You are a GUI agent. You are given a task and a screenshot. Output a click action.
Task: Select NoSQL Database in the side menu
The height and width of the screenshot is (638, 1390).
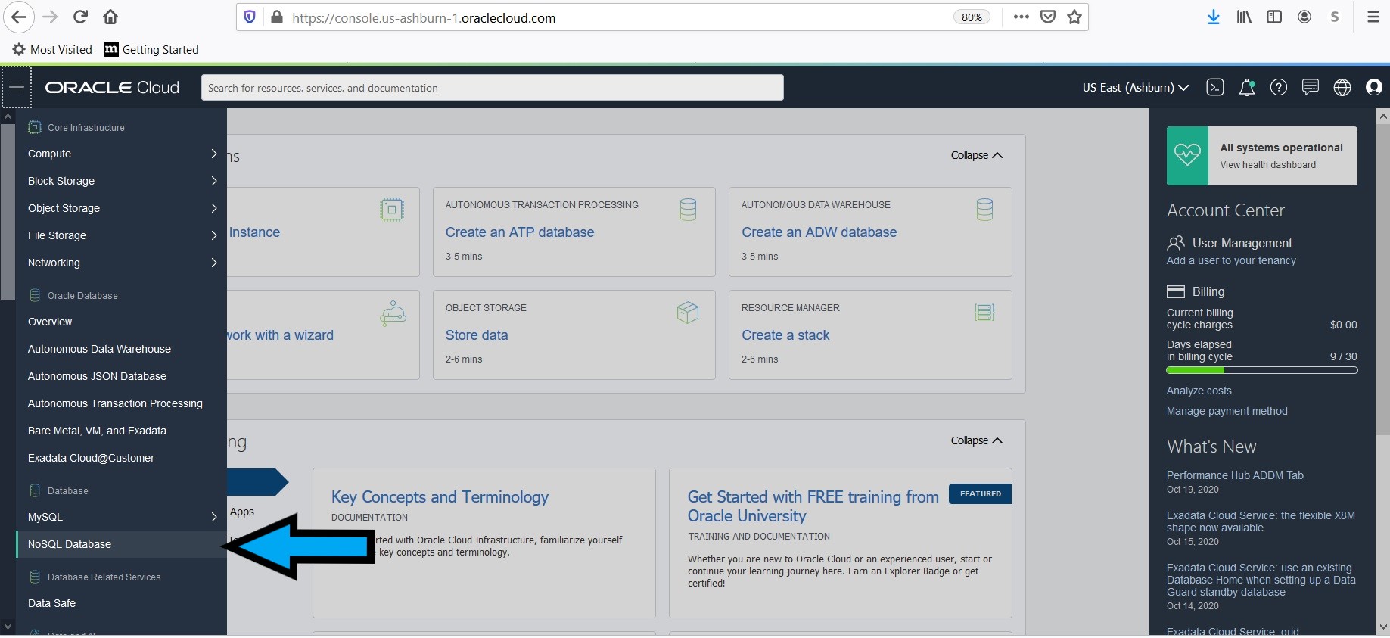point(70,544)
